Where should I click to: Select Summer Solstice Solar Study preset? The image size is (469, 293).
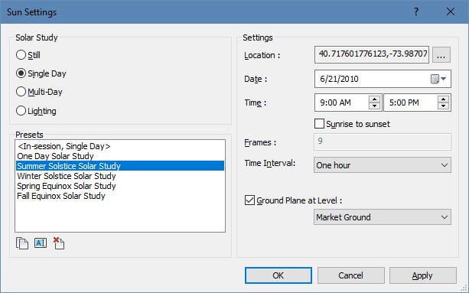point(120,166)
